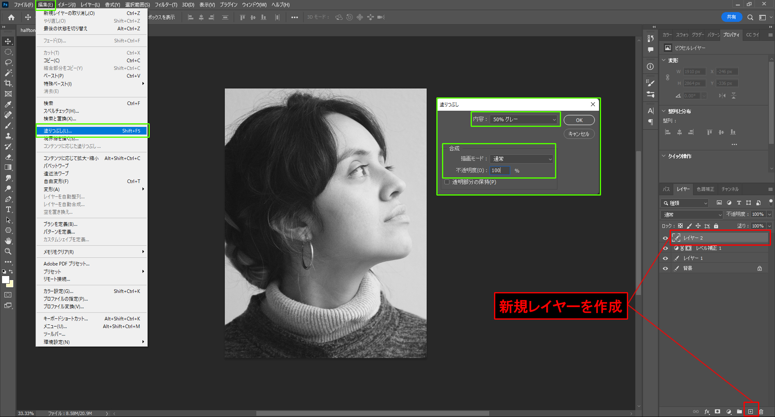This screenshot has height=417, width=775.
Task: Click the キャンセル button
Action: click(579, 134)
